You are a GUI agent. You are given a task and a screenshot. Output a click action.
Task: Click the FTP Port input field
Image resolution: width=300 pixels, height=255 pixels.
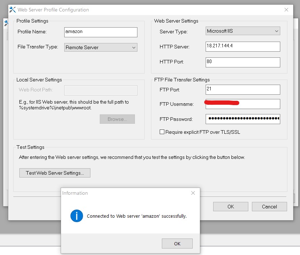(243, 89)
